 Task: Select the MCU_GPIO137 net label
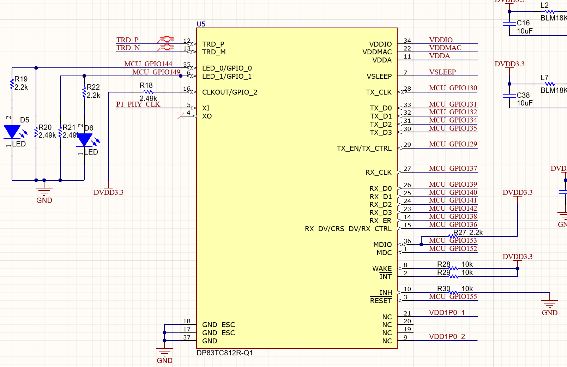point(453,168)
